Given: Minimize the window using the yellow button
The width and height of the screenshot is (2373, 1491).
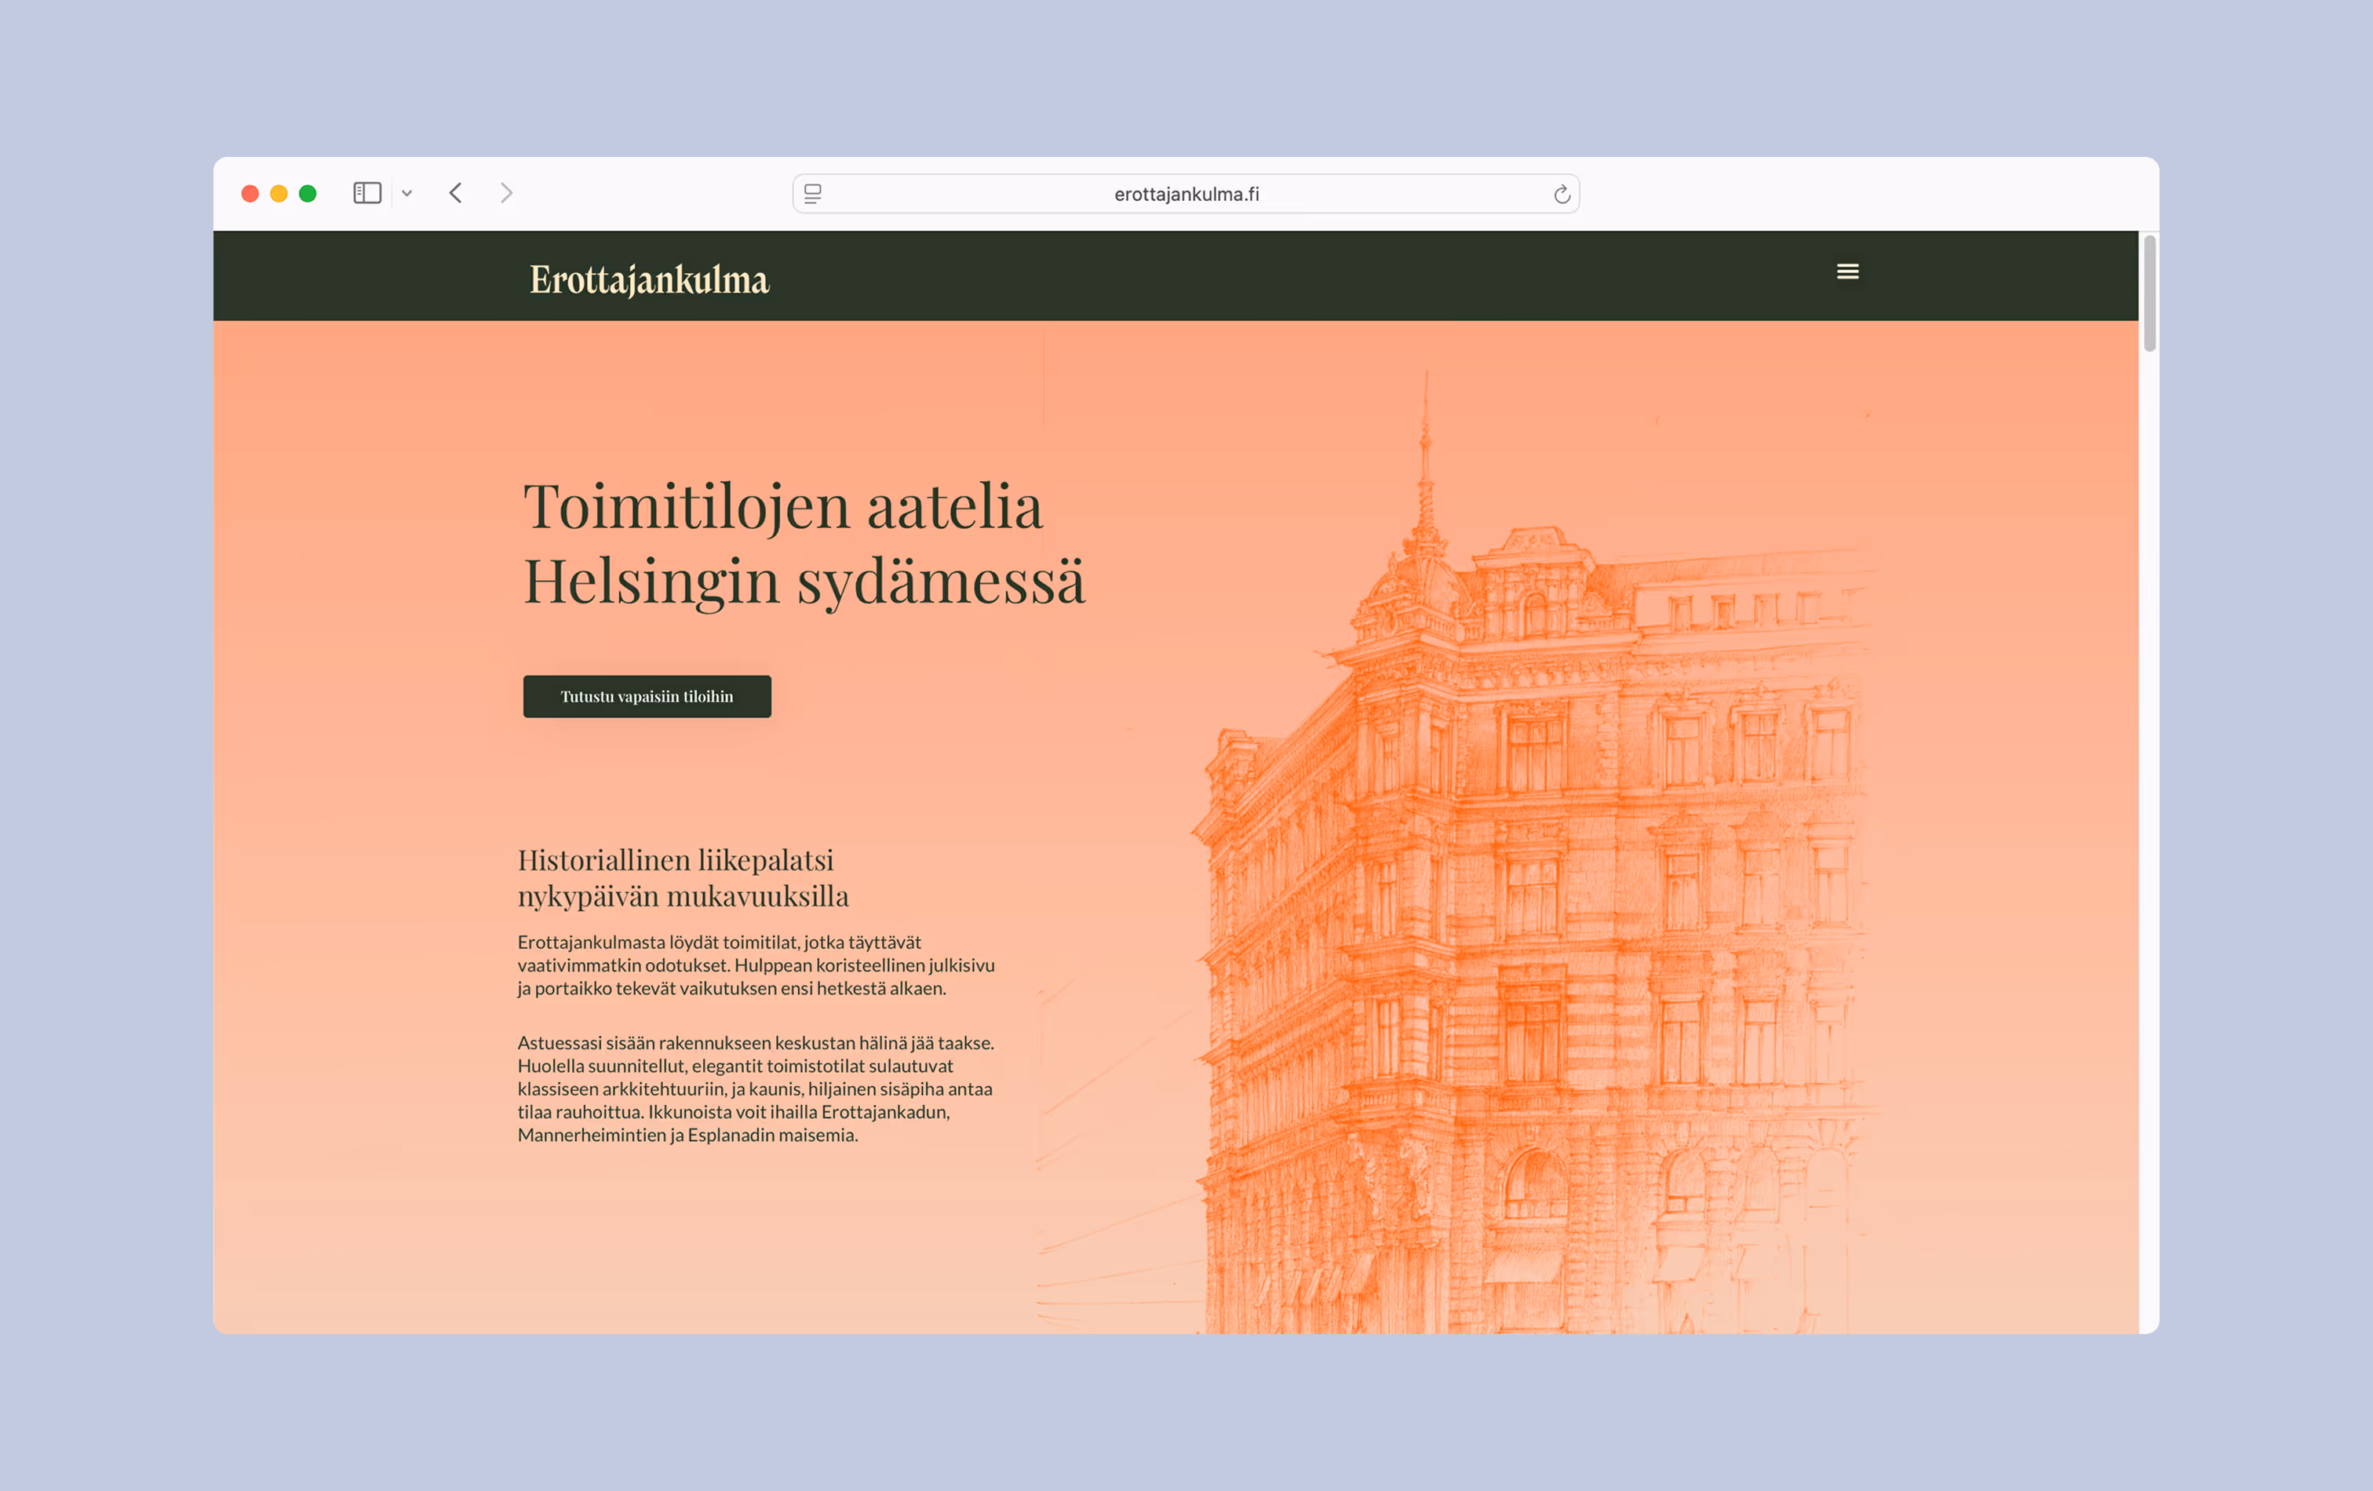Looking at the screenshot, I should coord(279,194).
